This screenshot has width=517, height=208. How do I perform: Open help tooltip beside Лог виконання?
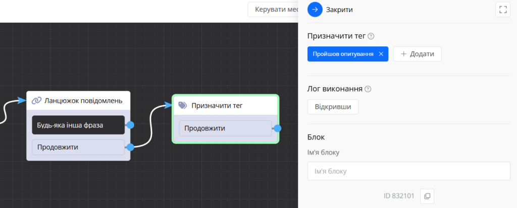368,89
